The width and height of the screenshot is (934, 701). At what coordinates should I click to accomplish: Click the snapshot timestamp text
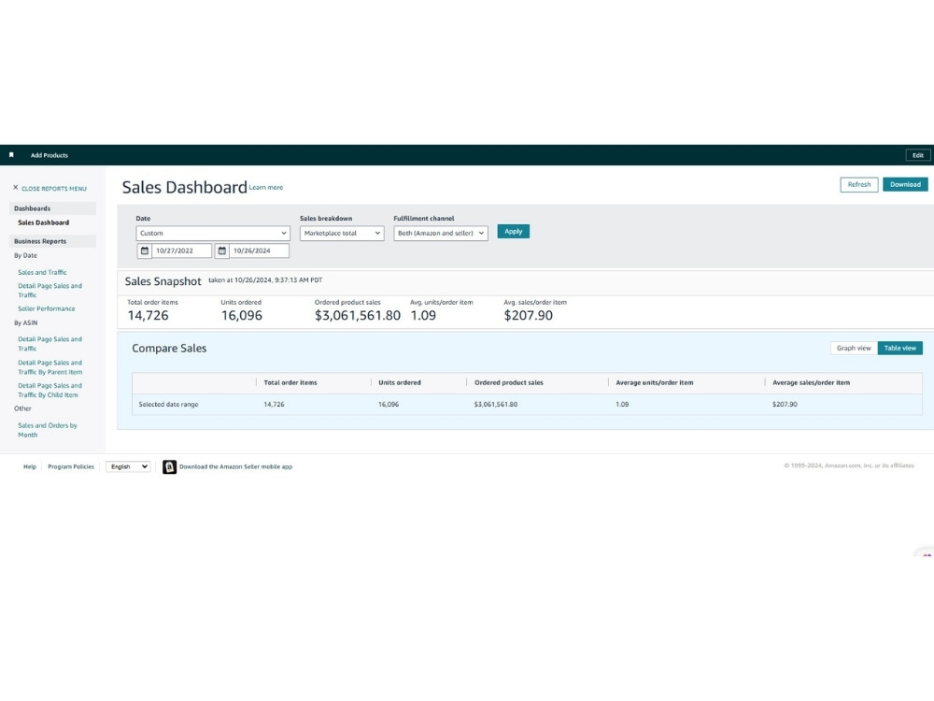click(x=265, y=280)
